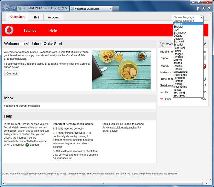The image size is (214, 187).
Task: Switch to the SMS tab
Action: tap(36, 17)
